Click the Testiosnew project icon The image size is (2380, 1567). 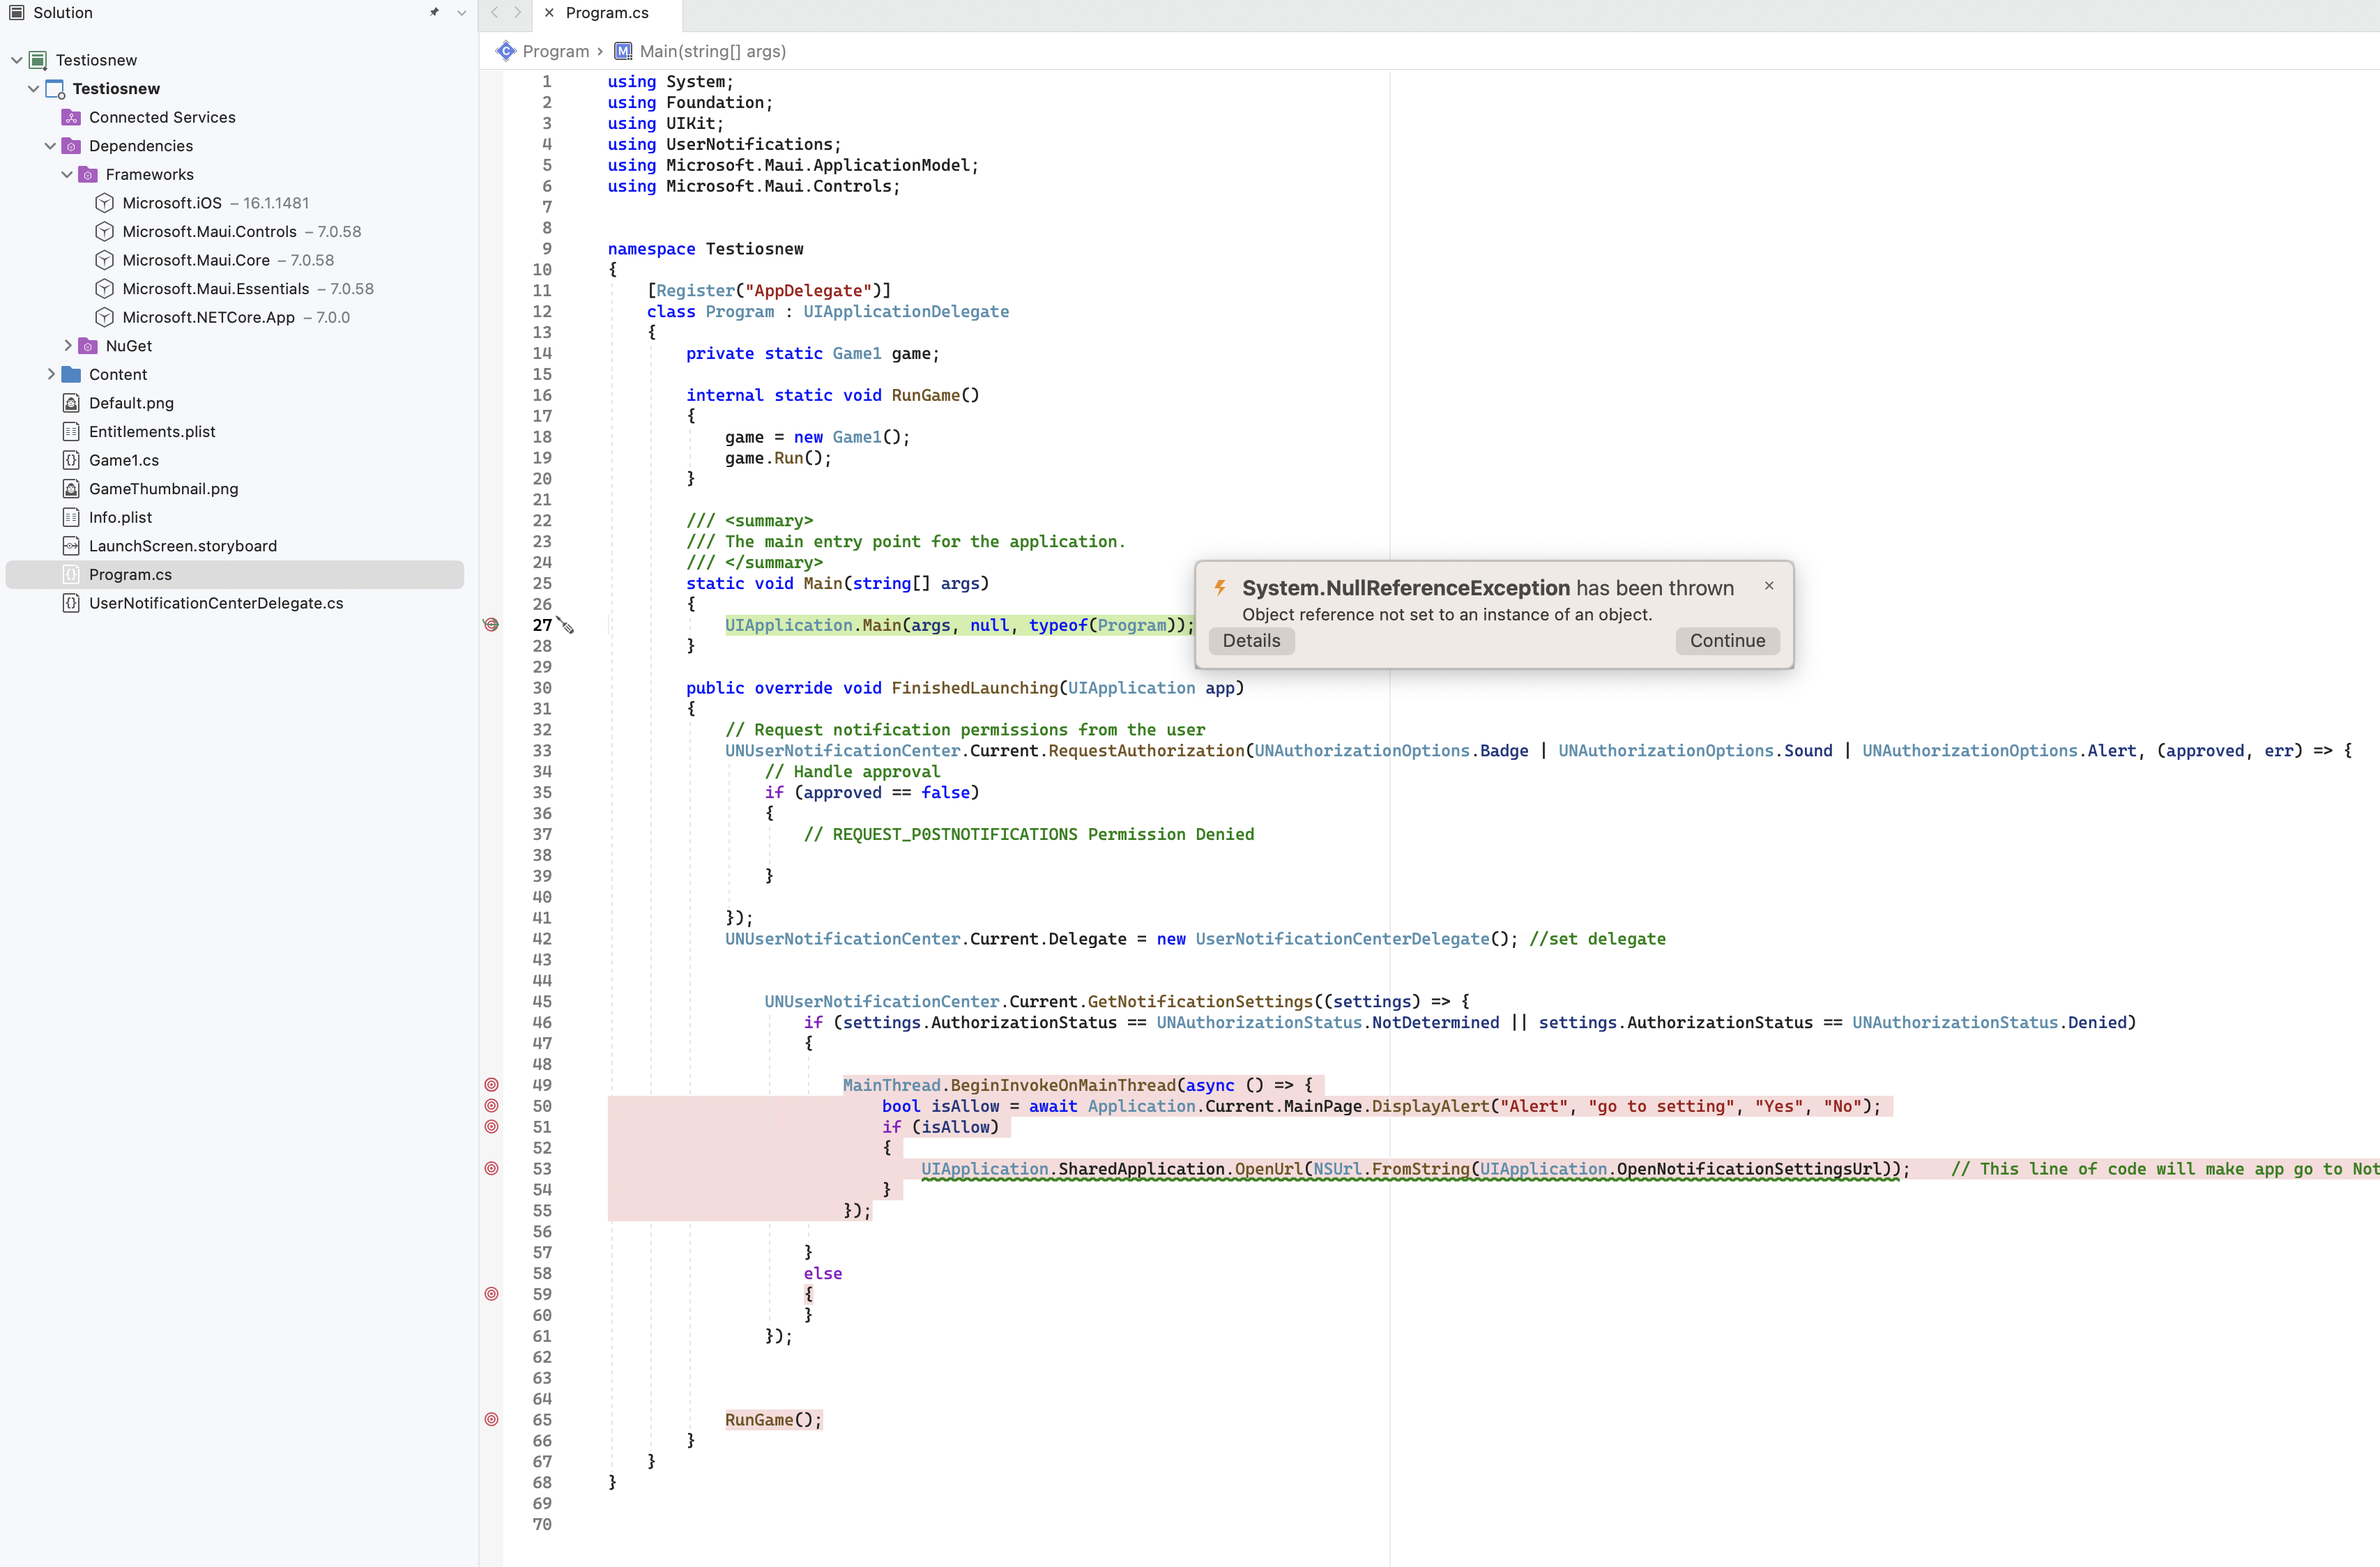pos(55,89)
